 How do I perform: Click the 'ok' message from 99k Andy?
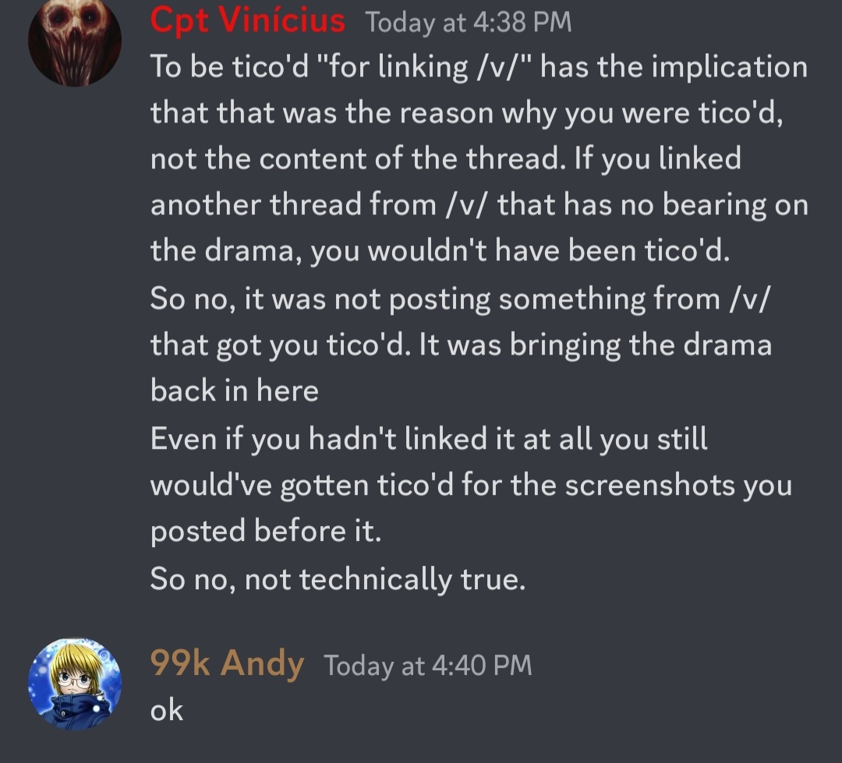(167, 710)
